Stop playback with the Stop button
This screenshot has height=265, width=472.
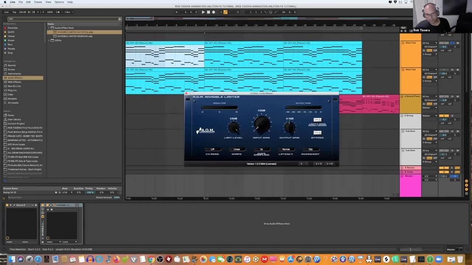(208, 12)
